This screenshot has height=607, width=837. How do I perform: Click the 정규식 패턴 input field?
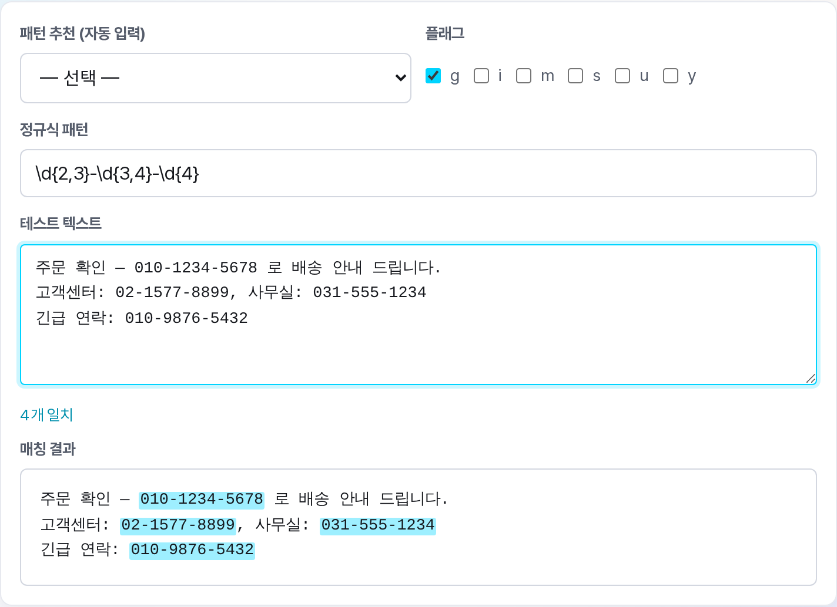[418, 173]
